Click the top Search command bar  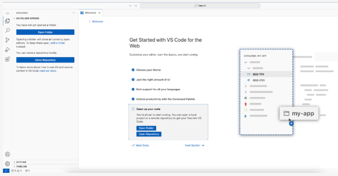(x=200, y=6)
